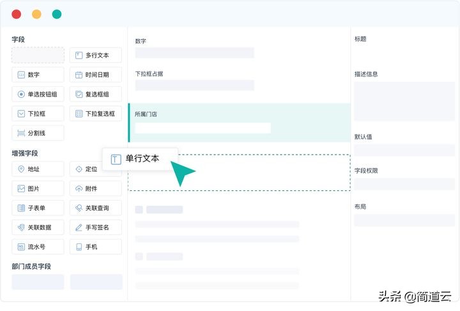Select the 单选按钮组 radio icon

pyautogui.click(x=21, y=94)
